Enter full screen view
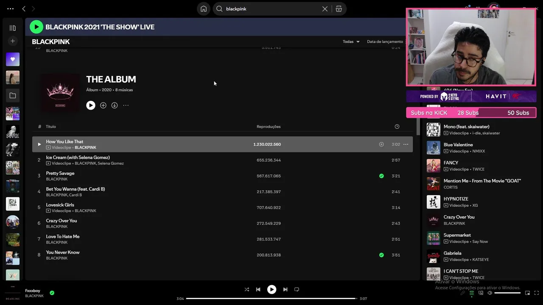Image resolution: width=543 pixels, height=305 pixels. 537,293
